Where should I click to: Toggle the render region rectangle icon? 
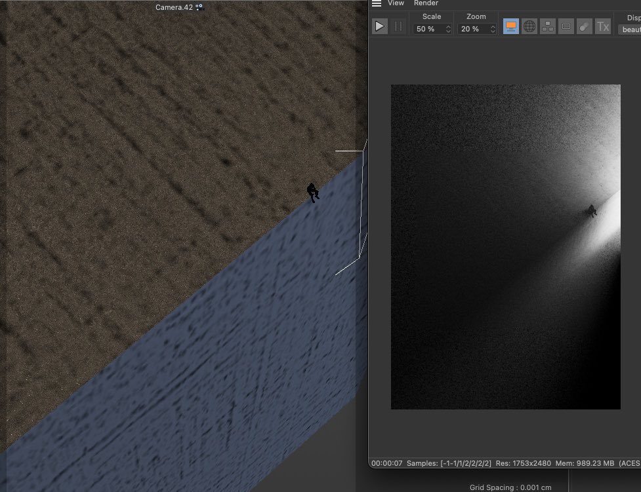pos(566,27)
